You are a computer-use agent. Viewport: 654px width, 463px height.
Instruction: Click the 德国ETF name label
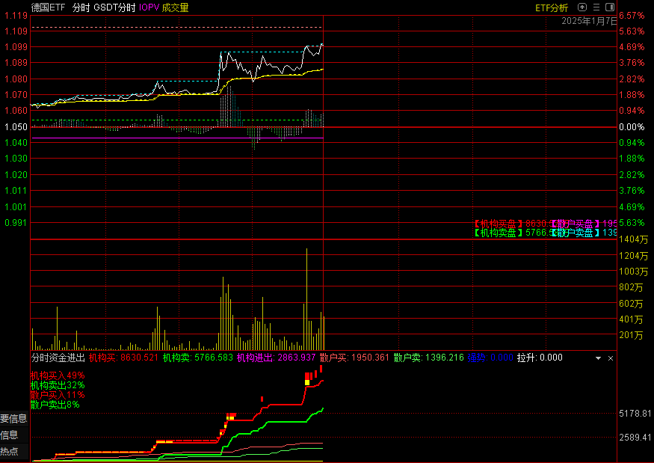(x=49, y=7)
